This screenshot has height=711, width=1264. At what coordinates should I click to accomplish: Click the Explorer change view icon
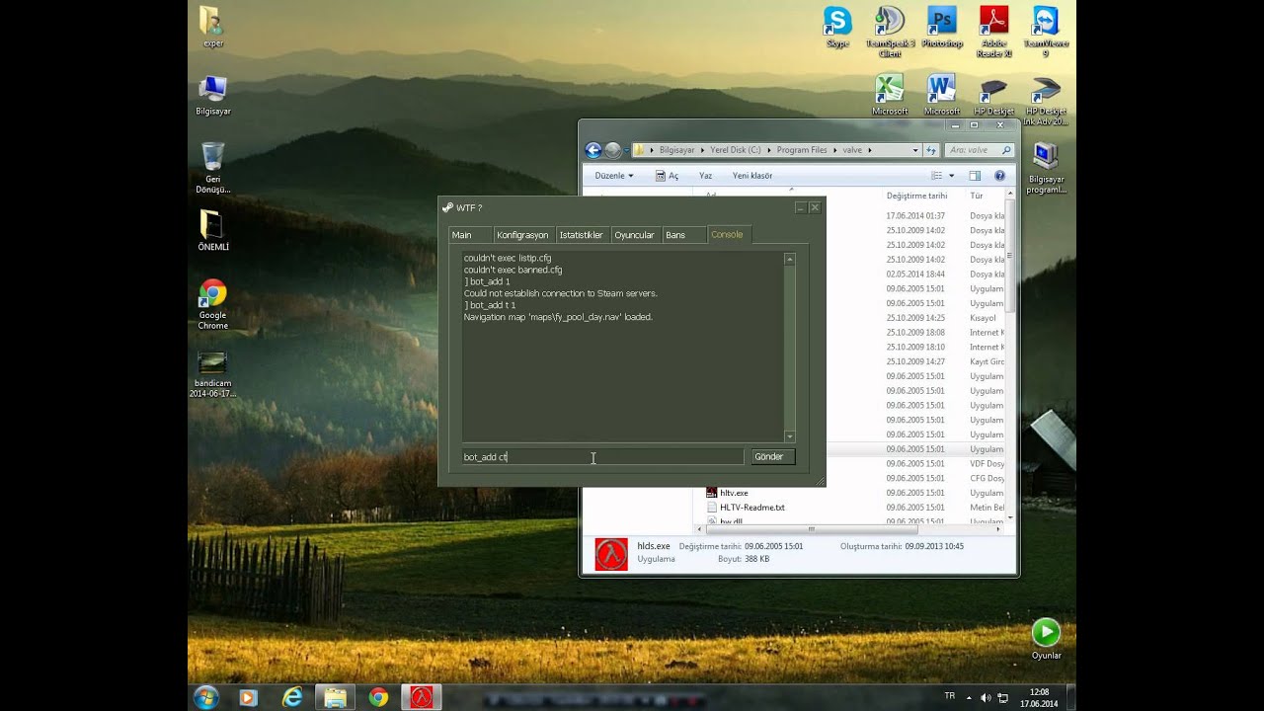click(x=937, y=176)
